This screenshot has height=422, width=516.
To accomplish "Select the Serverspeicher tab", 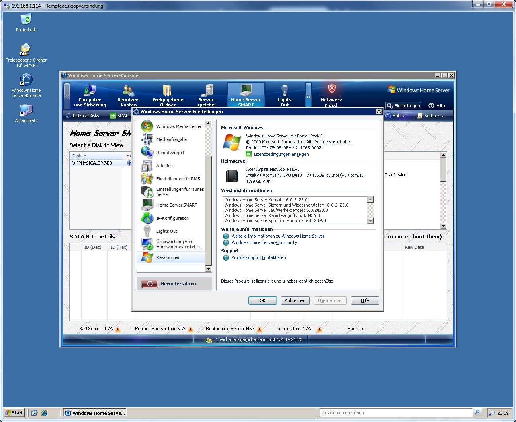I will pos(207,96).
